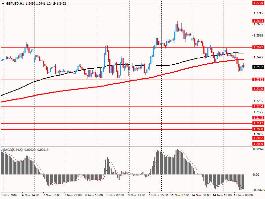This screenshot has height=199, width=265.
Task: Click the GBPUSD,H1 chart title text
Action: [x=15, y=3]
